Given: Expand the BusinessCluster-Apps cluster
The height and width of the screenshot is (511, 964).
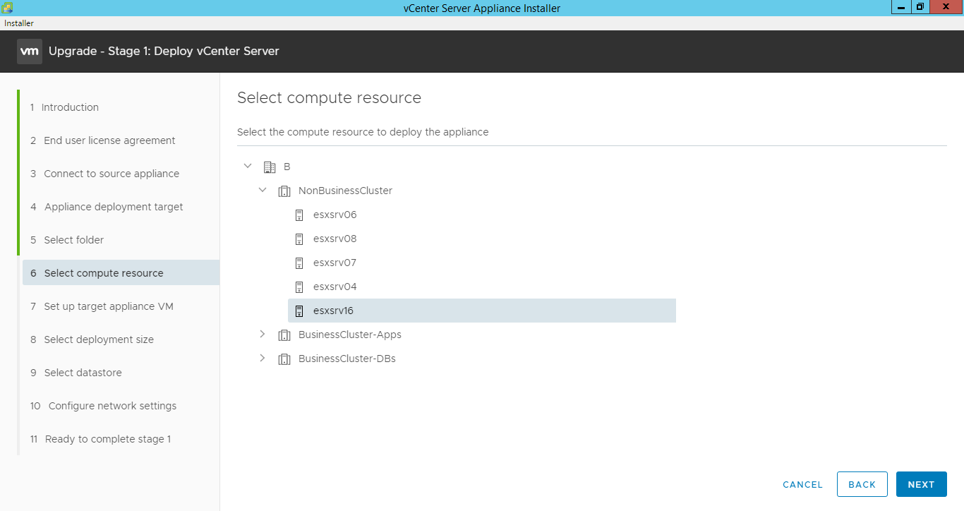Looking at the screenshot, I should pyautogui.click(x=263, y=334).
